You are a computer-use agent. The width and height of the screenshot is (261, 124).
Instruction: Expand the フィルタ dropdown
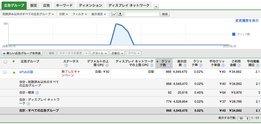click(x=79, y=14)
